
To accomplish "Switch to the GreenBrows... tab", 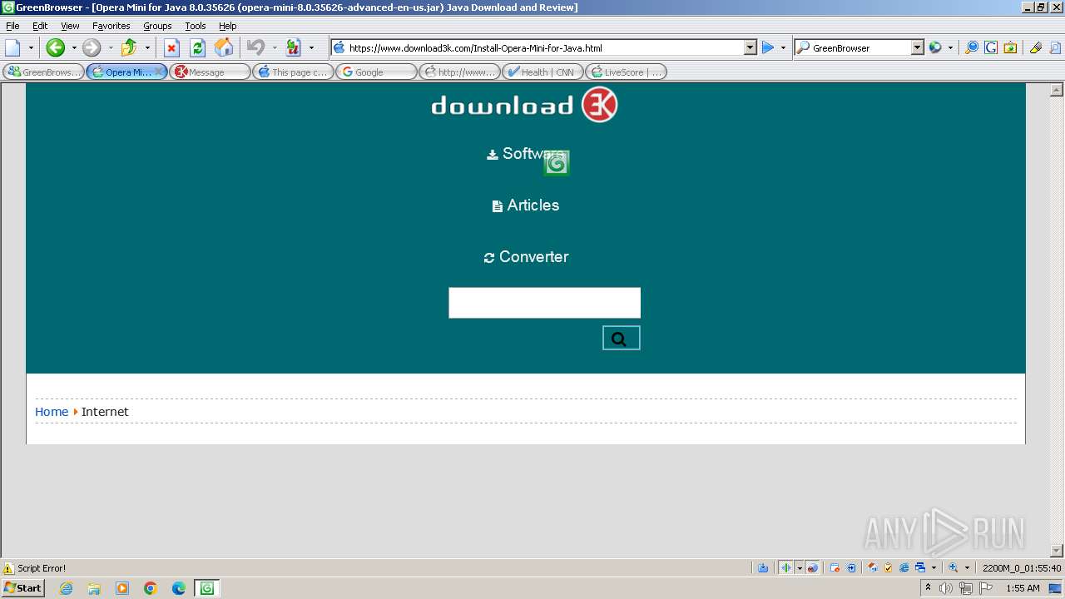I will 43,72.
